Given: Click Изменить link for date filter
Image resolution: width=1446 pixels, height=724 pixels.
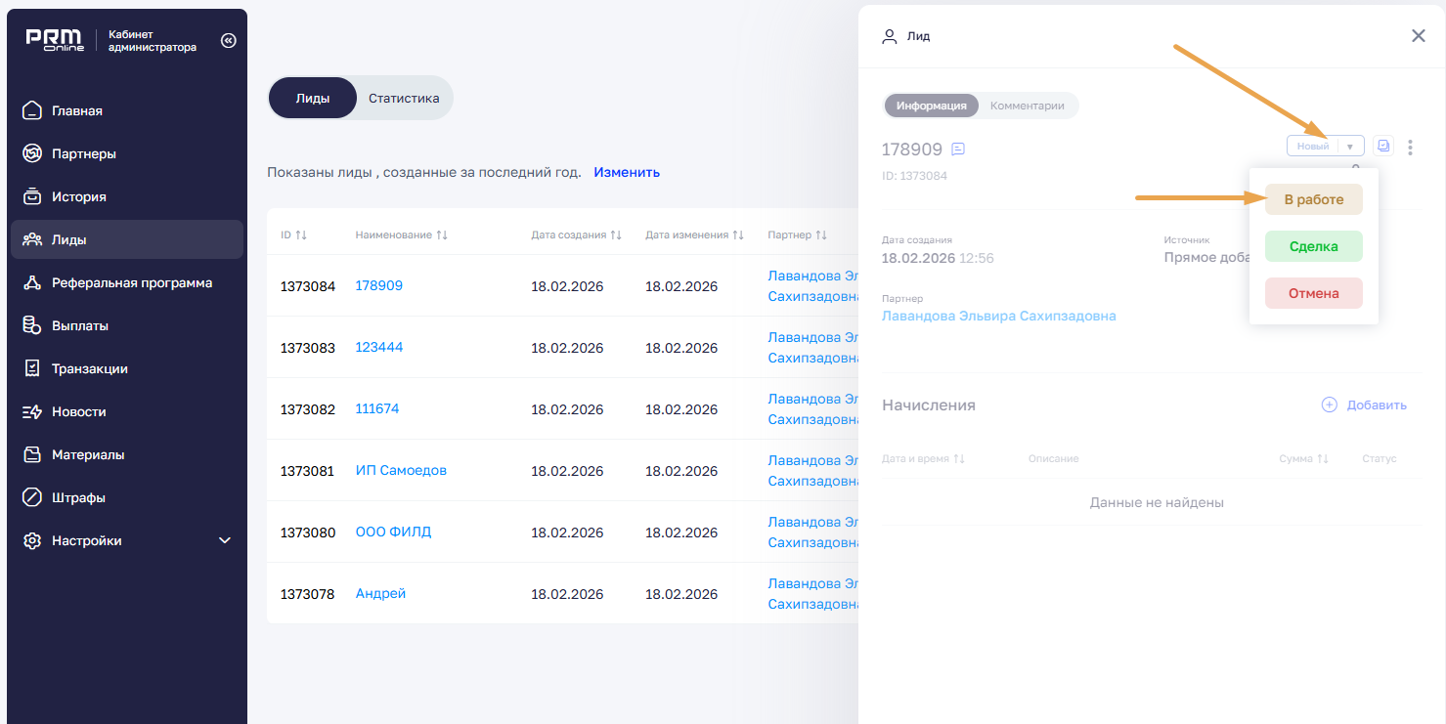Looking at the screenshot, I should click(626, 172).
